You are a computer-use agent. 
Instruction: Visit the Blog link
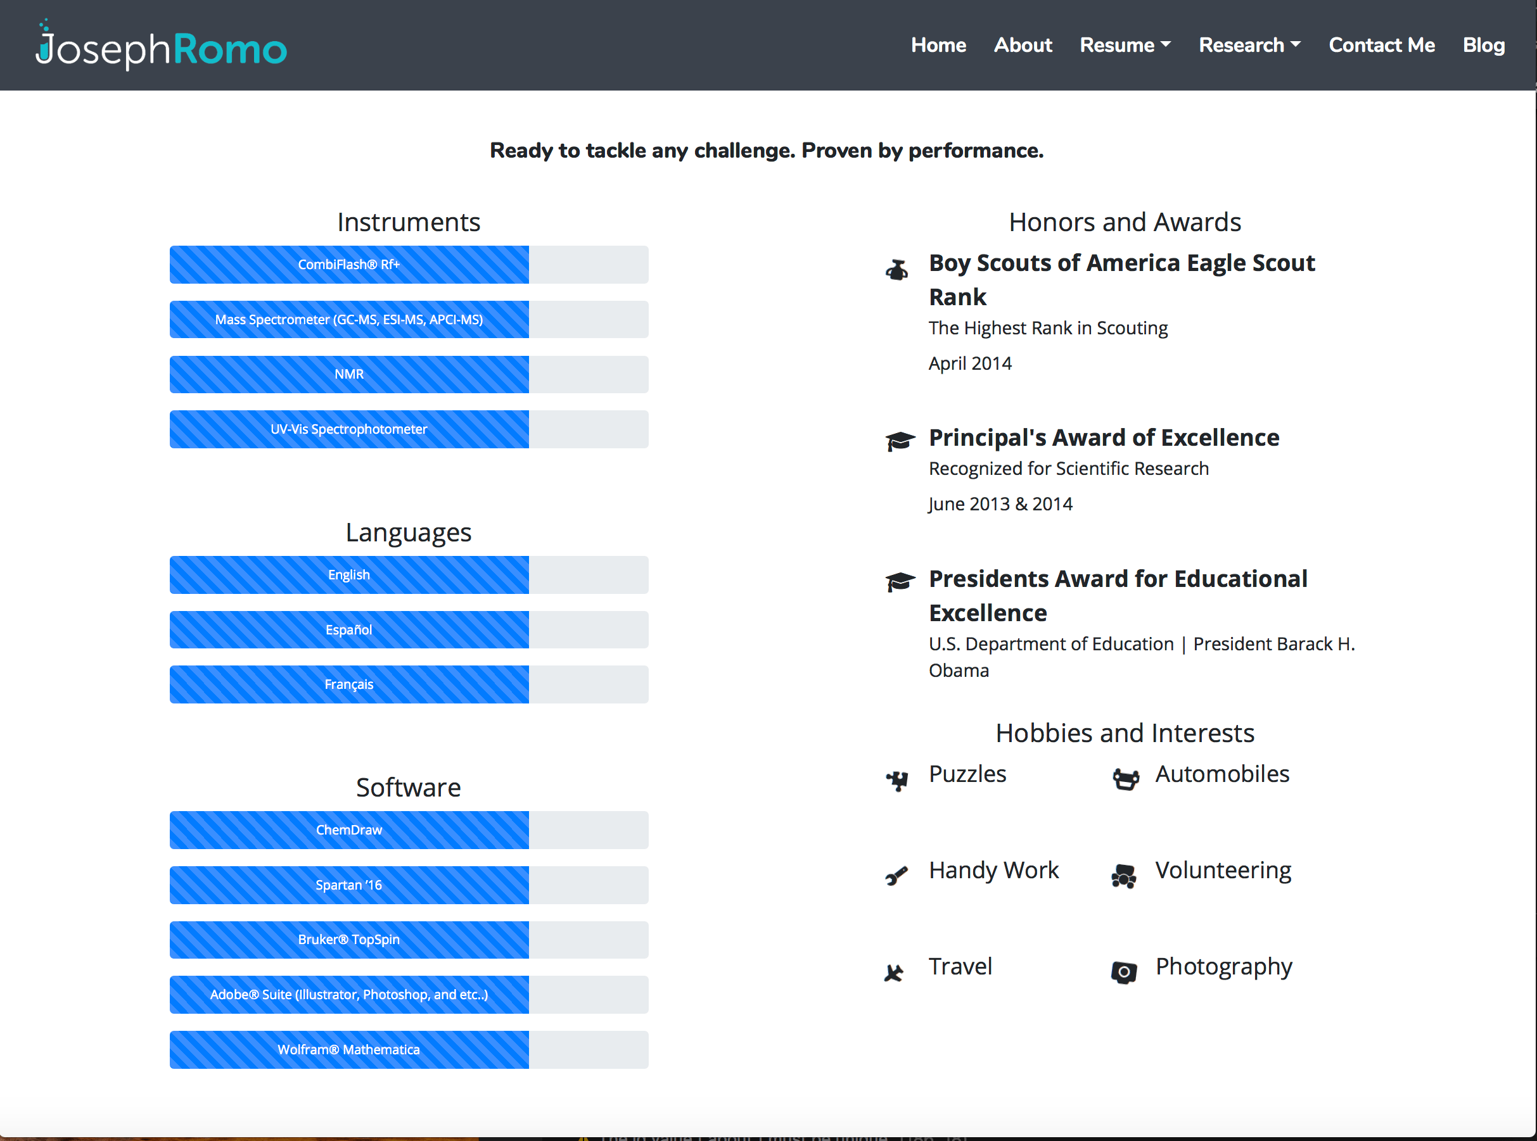1483,46
